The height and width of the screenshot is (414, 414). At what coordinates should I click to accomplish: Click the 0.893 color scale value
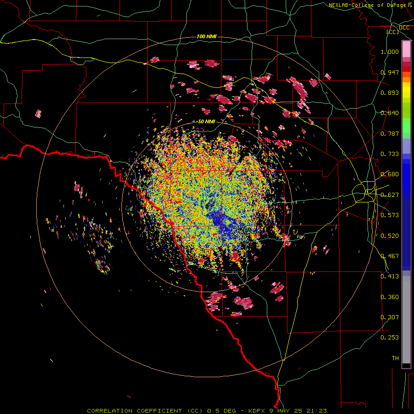click(390, 92)
